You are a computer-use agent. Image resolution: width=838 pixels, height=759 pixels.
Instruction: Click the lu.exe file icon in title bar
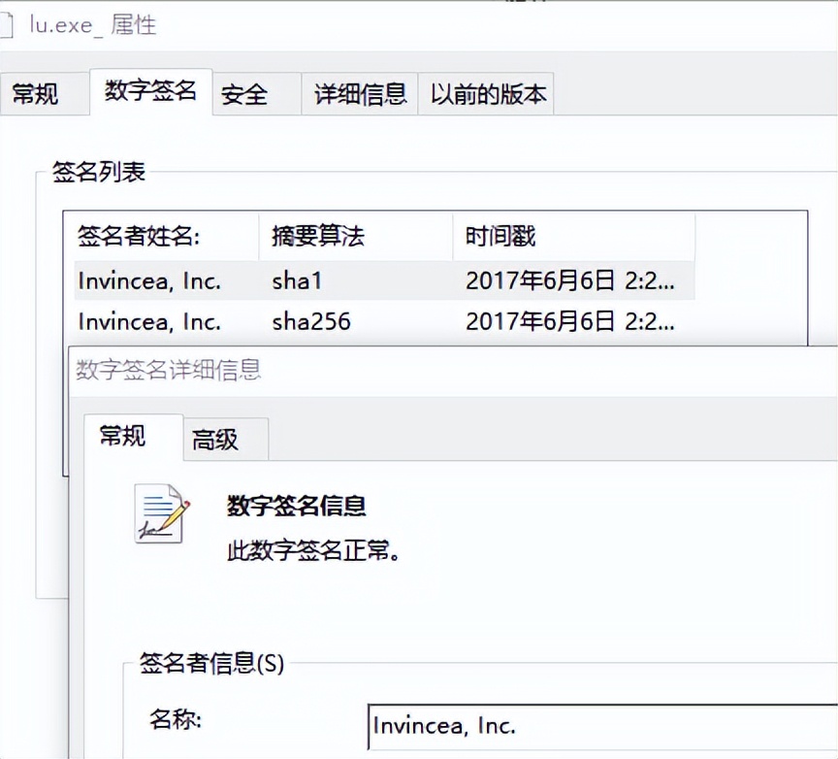9,25
